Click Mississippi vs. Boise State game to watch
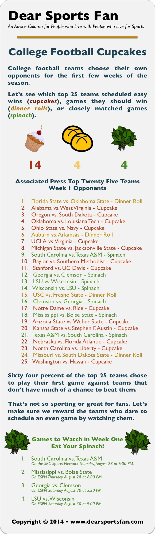Screen dimensions: 155x534 [x=61, y=472]
